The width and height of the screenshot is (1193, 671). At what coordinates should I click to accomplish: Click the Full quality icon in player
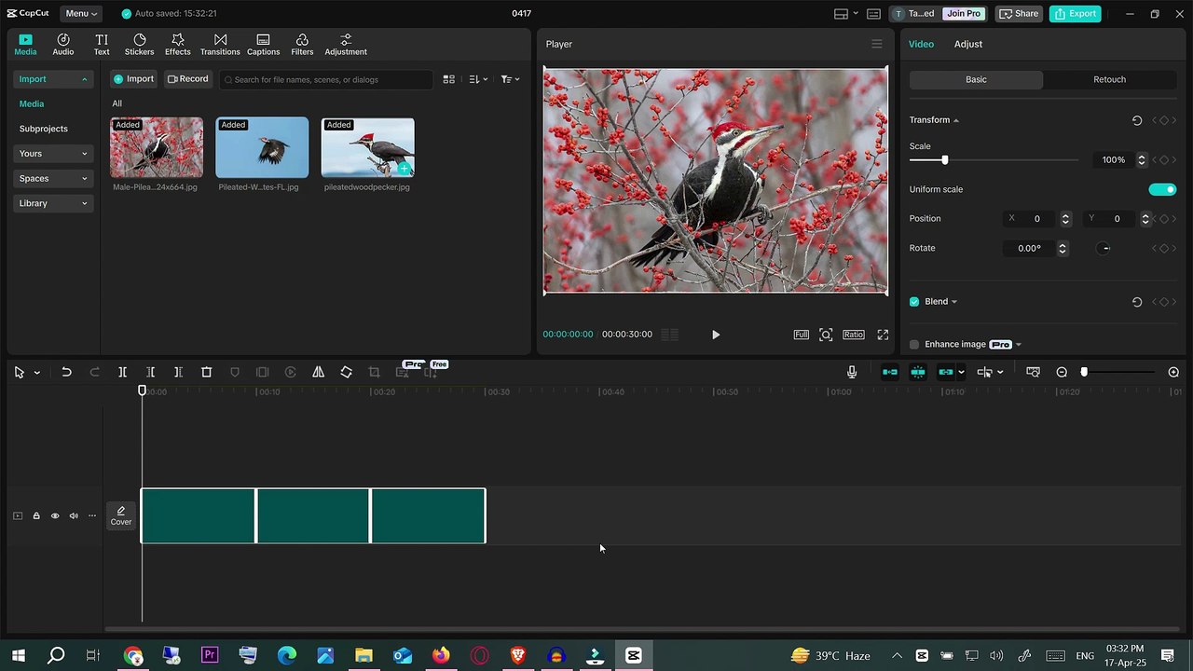[x=801, y=335]
